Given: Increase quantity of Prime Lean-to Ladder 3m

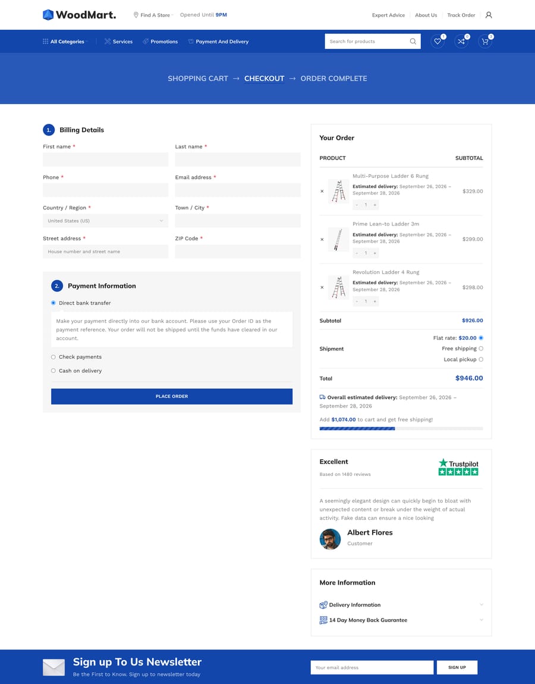Looking at the screenshot, I should tap(374, 253).
